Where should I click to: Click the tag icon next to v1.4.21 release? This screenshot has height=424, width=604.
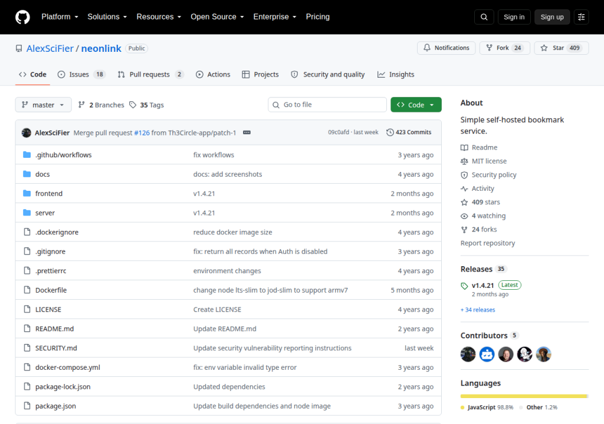(x=464, y=286)
